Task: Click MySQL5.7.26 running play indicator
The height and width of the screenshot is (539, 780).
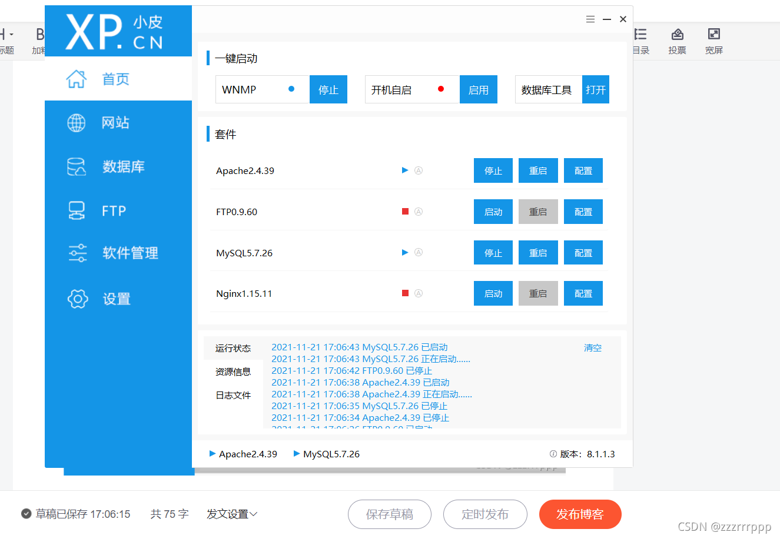Action: tap(405, 252)
